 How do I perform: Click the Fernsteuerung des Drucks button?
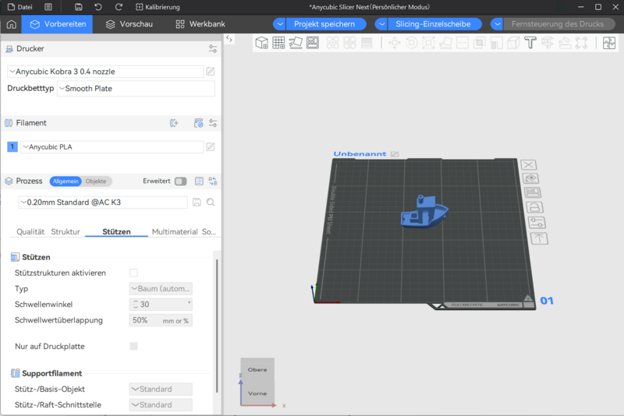(558, 24)
